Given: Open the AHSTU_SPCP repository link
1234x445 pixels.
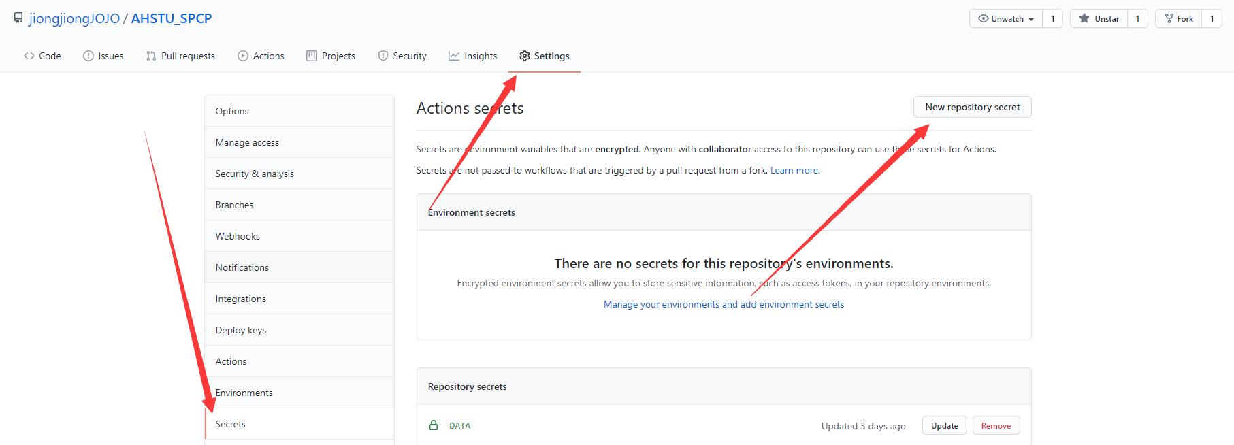Looking at the screenshot, I should click(x=171, y=18).
